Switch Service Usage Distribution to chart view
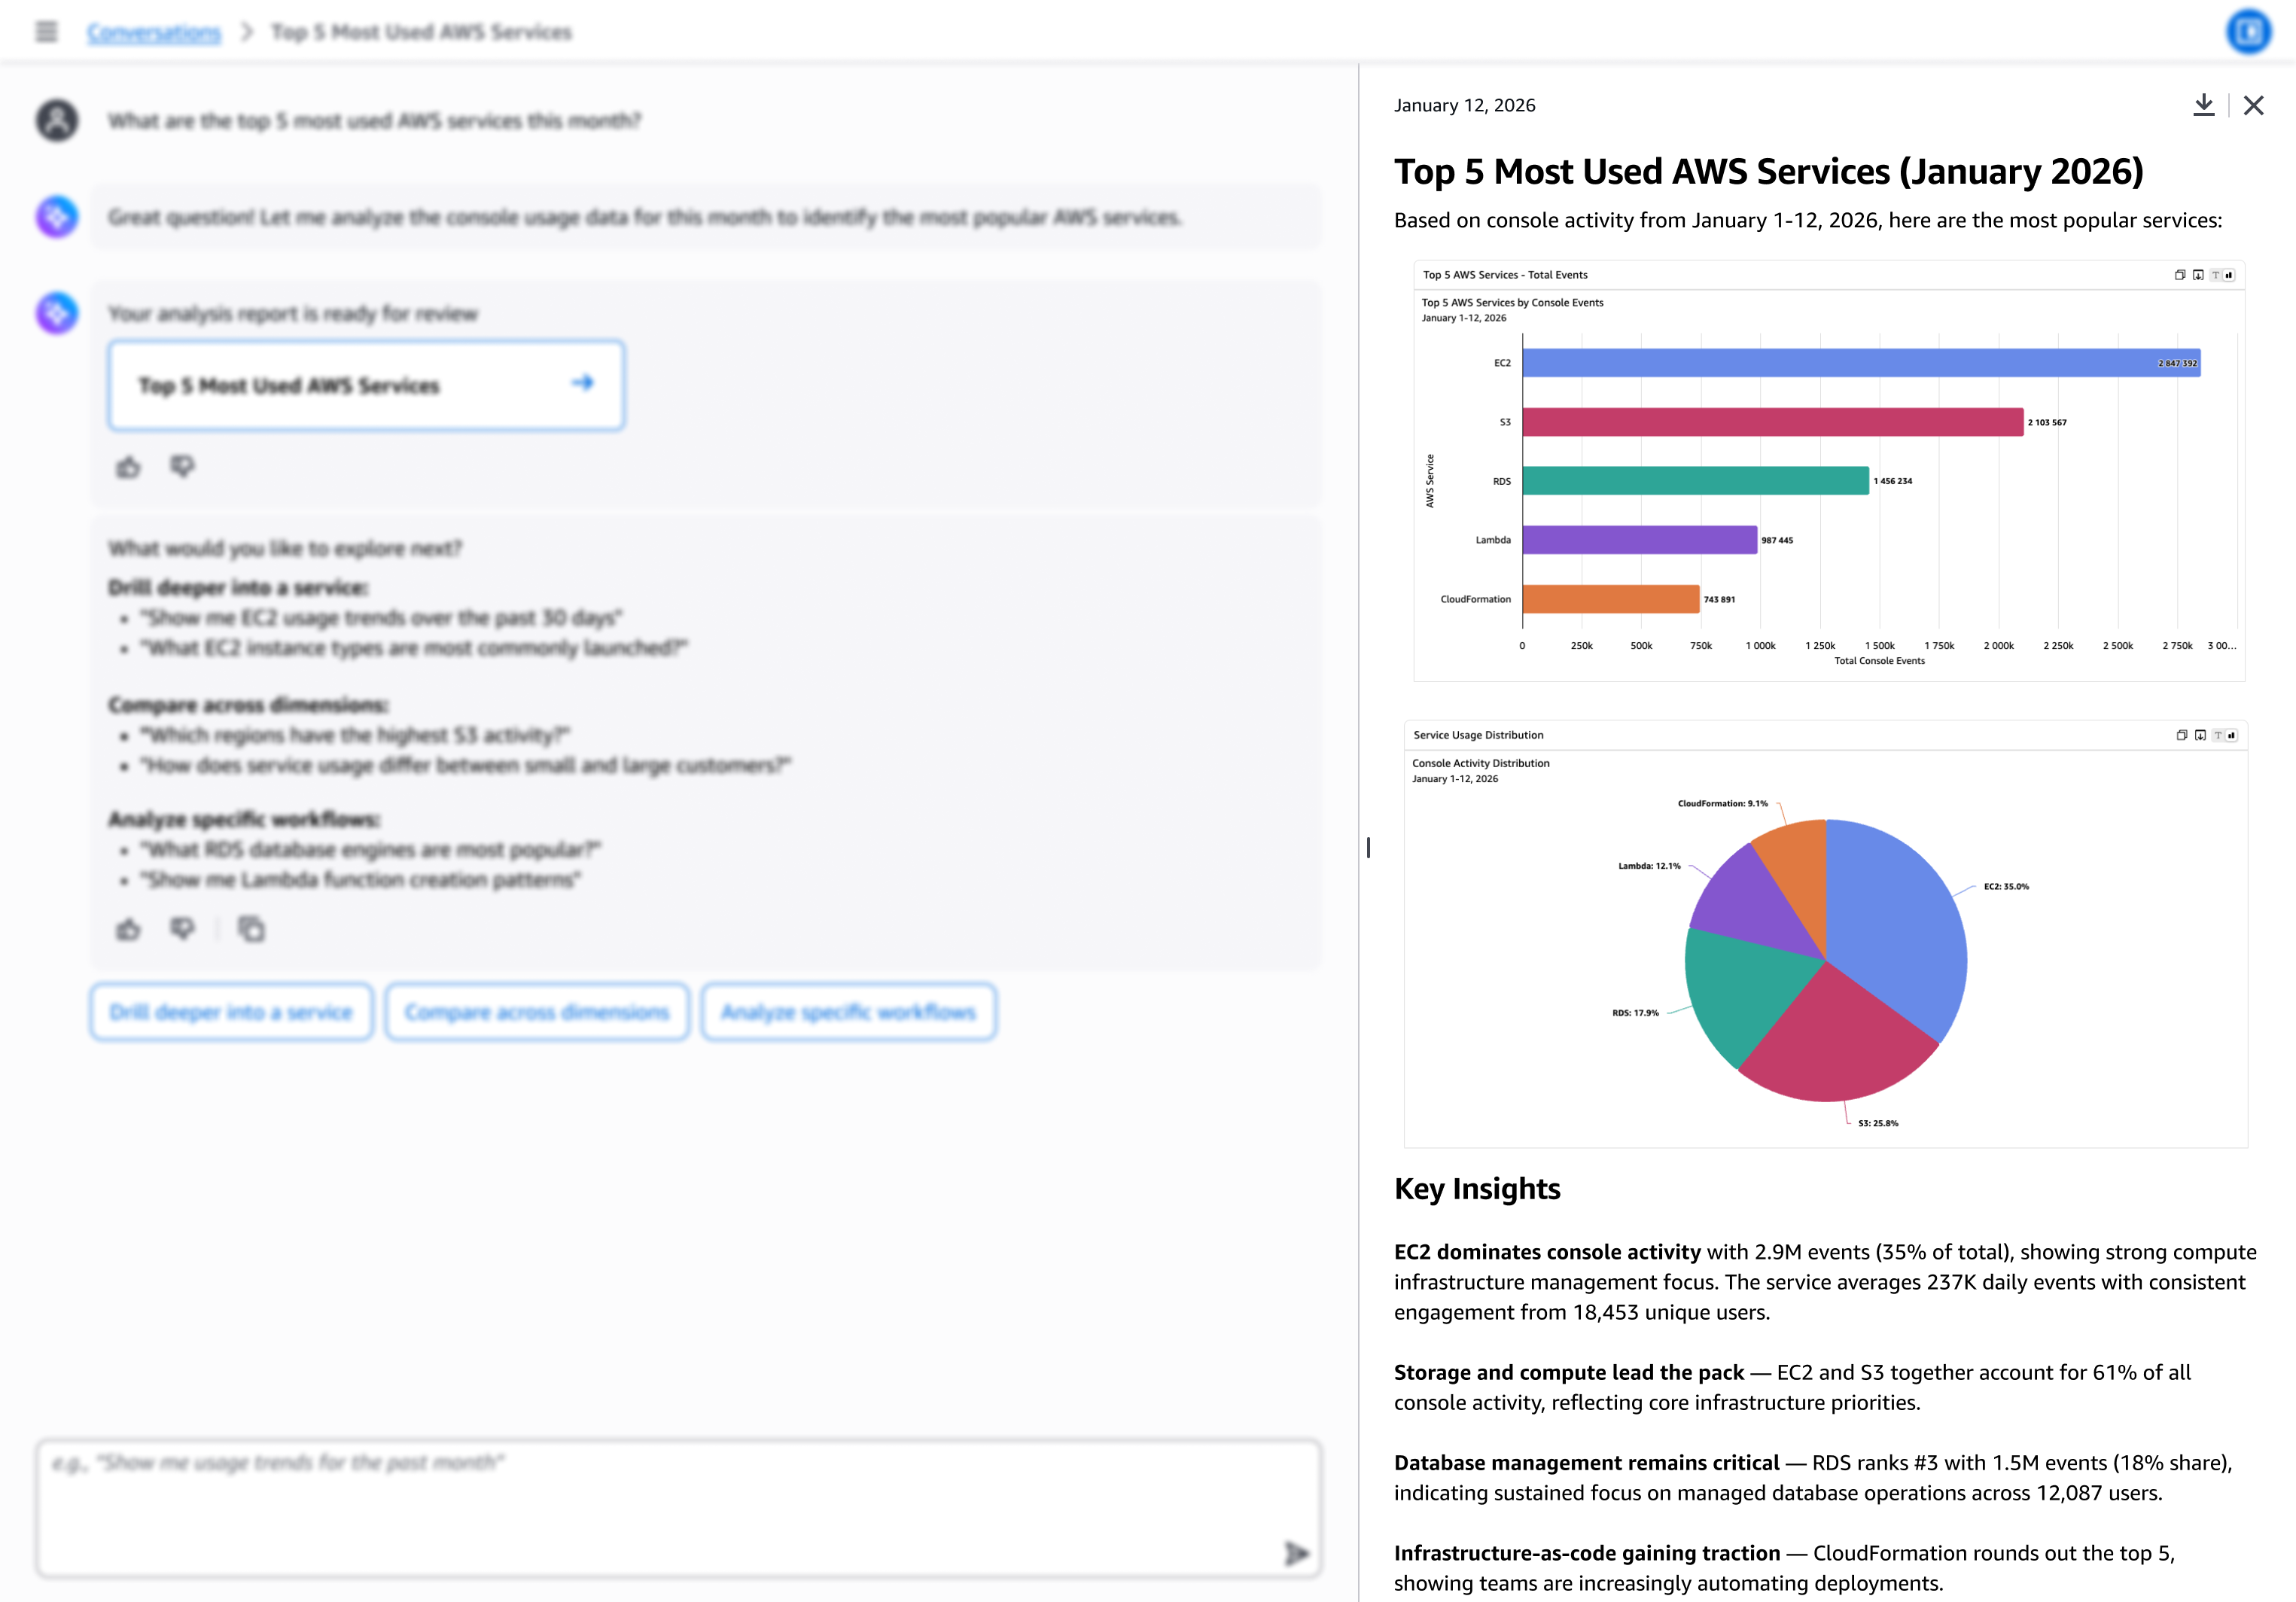2296x1602 pixels. pos(2231,735)
